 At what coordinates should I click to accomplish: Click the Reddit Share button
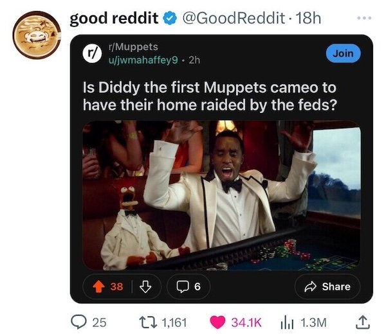[x=327, y=286]
